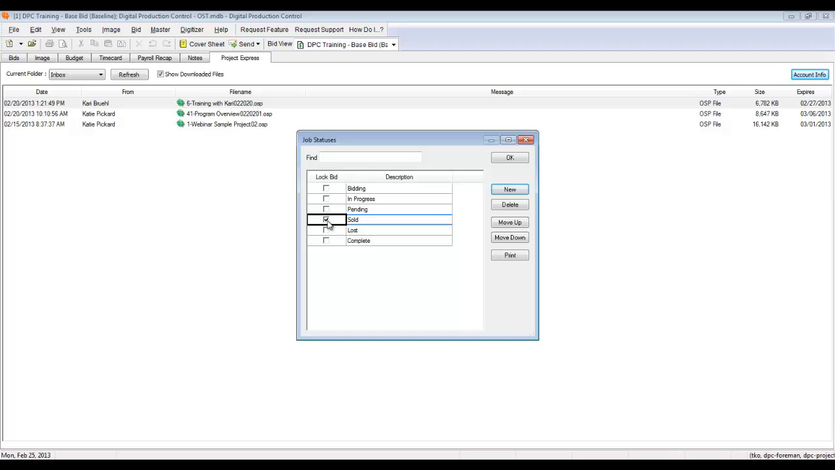Open the View menu

tap(58, 29)
